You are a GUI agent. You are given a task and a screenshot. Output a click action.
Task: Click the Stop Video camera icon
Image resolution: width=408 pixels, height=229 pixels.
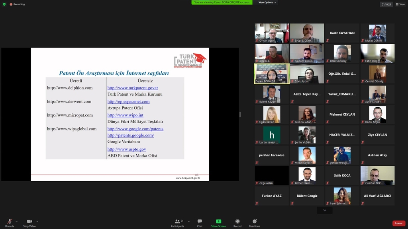(29, 221)
